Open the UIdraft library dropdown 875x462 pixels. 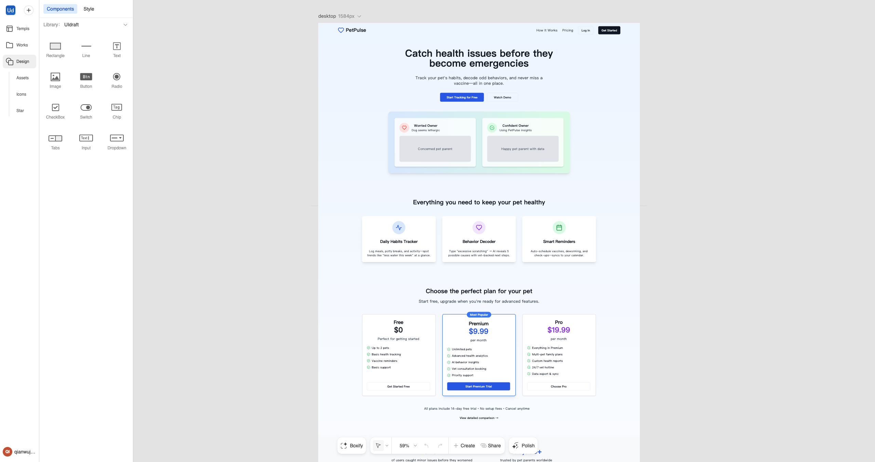click(x=125, y=24)
